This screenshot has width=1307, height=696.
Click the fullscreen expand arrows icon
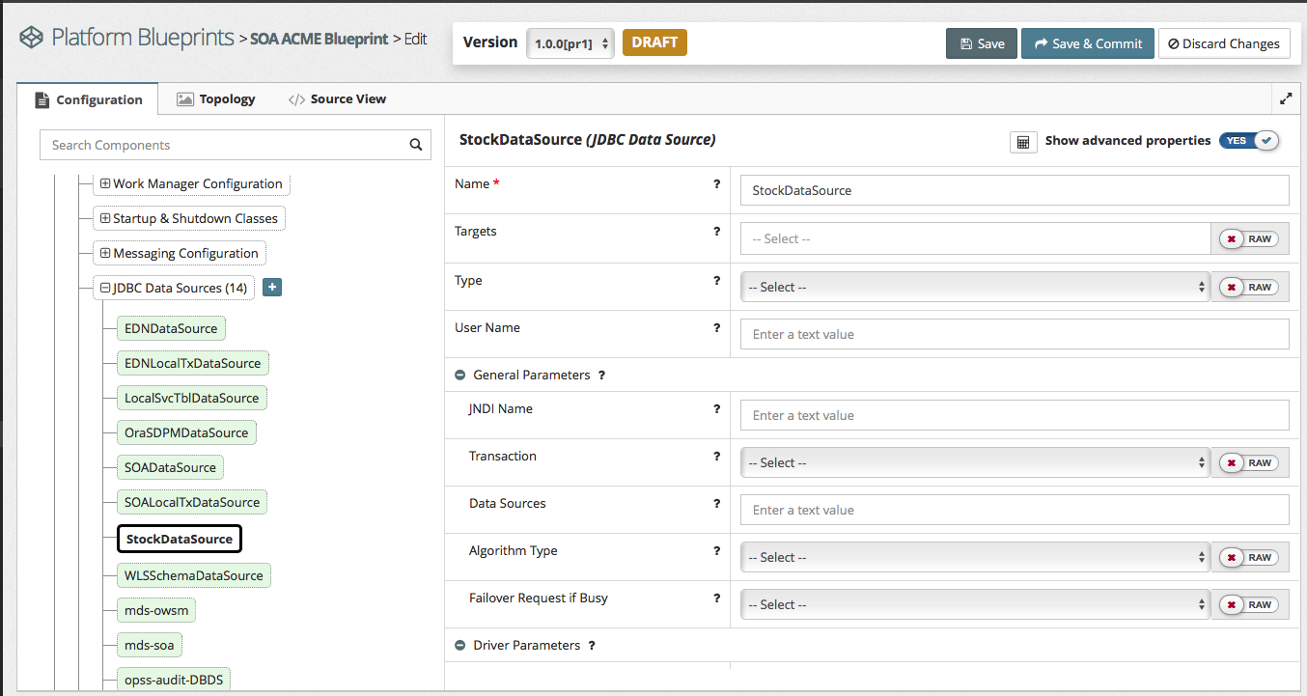[x=1286, y=98]
